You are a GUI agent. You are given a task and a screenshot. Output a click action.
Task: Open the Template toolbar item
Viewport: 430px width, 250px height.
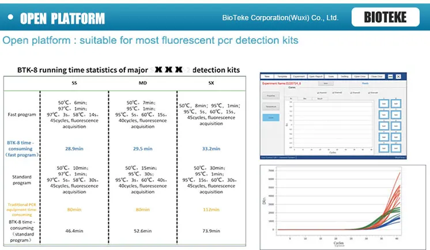click(282, 77)
